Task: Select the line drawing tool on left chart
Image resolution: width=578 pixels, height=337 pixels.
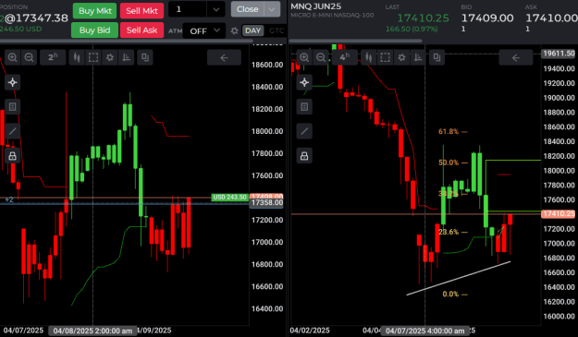Action: coord(13,131)
